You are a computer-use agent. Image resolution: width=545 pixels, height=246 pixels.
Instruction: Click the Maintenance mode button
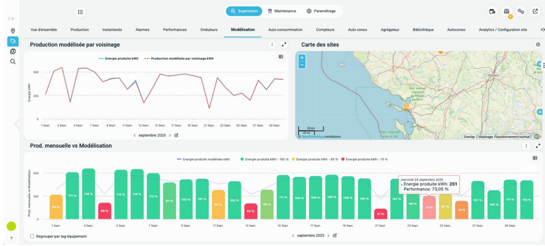(x=282, y=11)
